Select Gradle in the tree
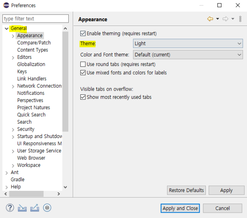This screenshot has width=247, height=218. click(17, 180)
